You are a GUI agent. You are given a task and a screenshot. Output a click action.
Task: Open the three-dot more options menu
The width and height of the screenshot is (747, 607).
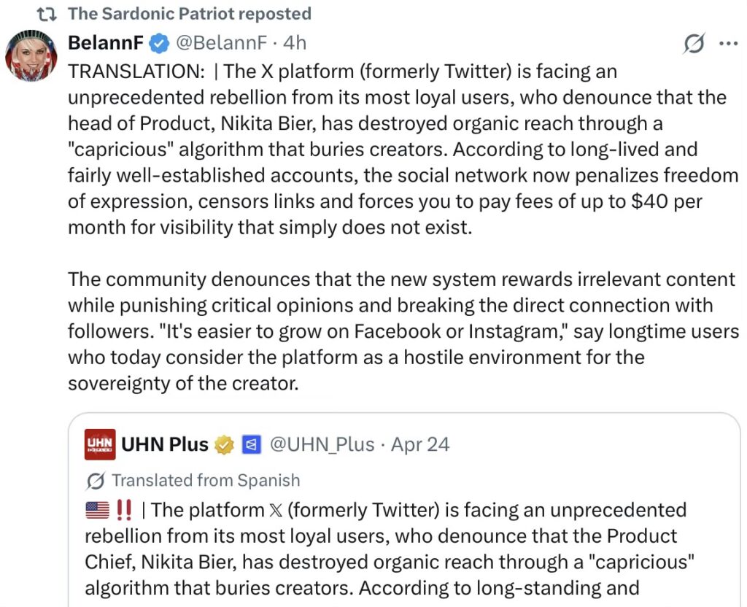[728, 43]
